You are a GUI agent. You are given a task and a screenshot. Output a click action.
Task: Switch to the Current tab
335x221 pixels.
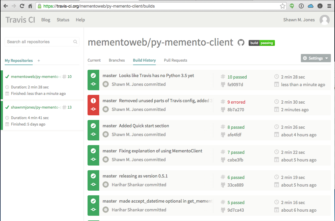click(x=94, y=60)
